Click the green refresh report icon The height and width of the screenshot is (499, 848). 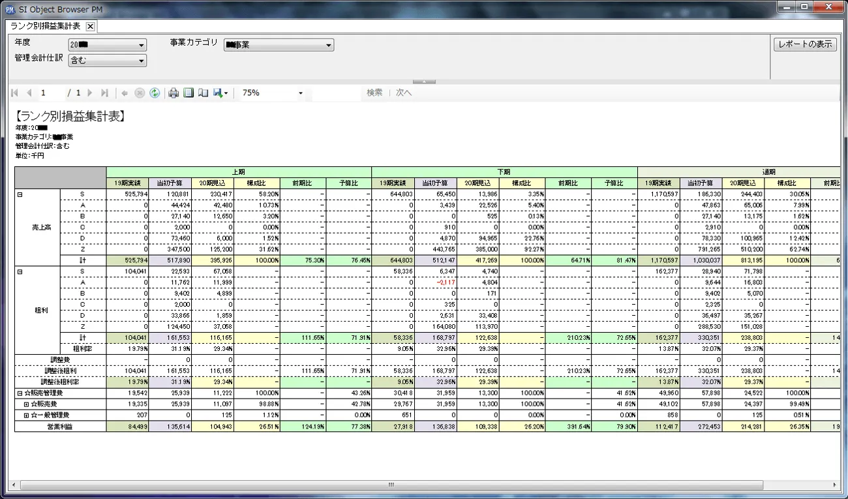pos(155,93)
